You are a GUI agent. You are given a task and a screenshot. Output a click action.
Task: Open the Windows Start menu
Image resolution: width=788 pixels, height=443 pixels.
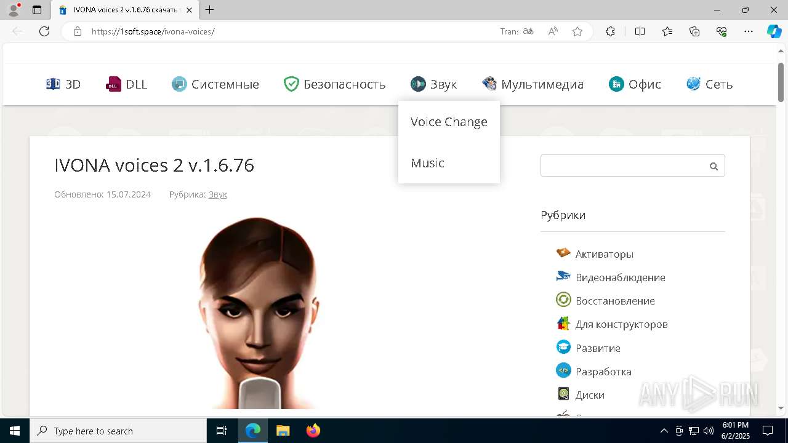[15, 431]
